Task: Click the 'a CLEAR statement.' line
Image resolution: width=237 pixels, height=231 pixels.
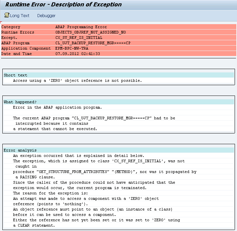Action: tap(34, 225)
